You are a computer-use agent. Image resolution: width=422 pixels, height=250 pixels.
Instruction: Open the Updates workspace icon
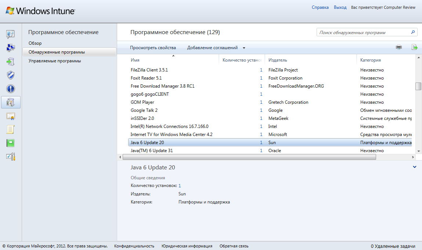(x=11, y=62)
